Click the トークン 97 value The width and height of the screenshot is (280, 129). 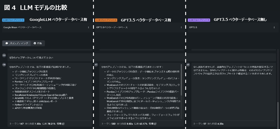(200, 124)
